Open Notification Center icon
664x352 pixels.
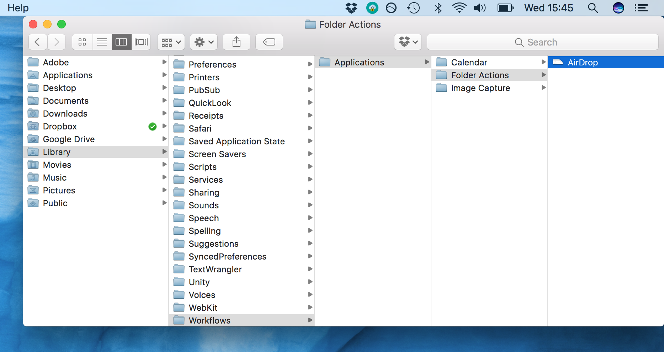click(x=641, y=8)
